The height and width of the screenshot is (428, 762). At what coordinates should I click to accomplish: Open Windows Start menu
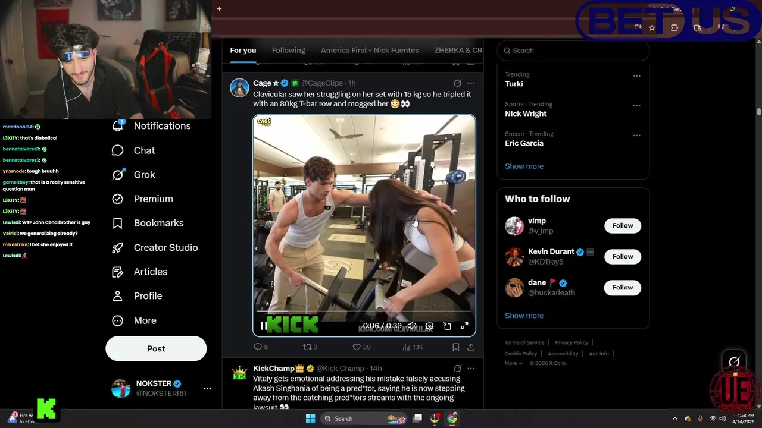click(x=310, y=418)
